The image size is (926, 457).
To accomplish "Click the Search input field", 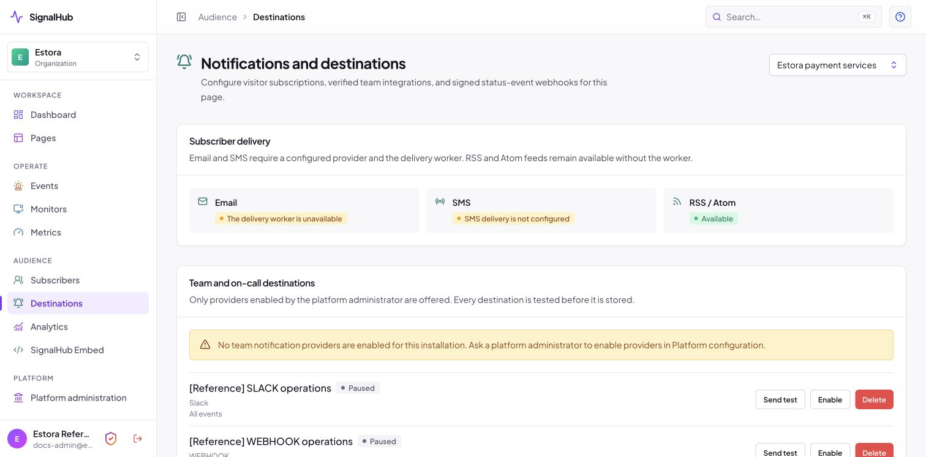I will (x=793, y=17).
